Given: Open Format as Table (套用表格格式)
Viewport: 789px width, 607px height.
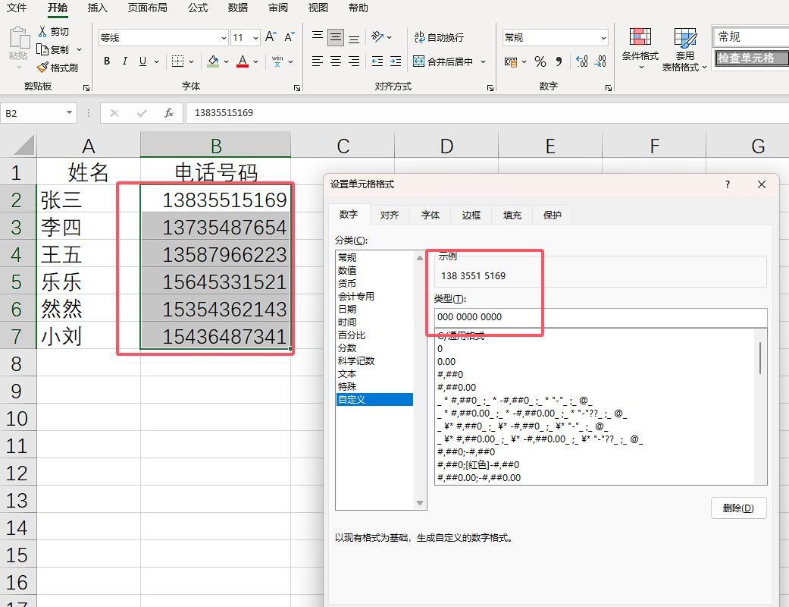Looking at the screenshot, I should pos(684,49).
